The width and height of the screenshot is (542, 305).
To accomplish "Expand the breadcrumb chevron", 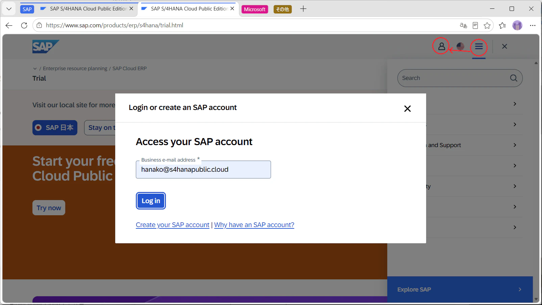I will pyautogui.click(x=35, y=68).
